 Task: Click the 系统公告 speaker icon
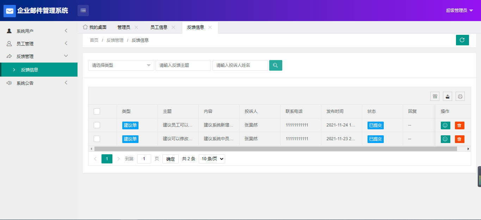[9, 83]
